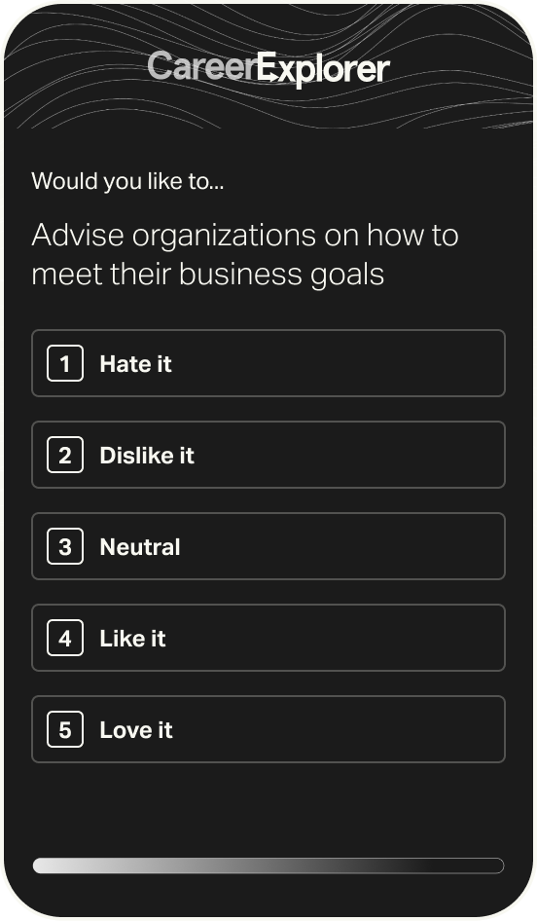537x921 pixels.
Task: Select the number 1 badge
Action: coord(65,363)
